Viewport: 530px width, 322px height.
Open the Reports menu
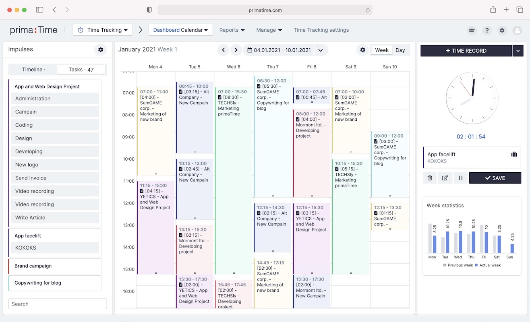pos(232,30)
